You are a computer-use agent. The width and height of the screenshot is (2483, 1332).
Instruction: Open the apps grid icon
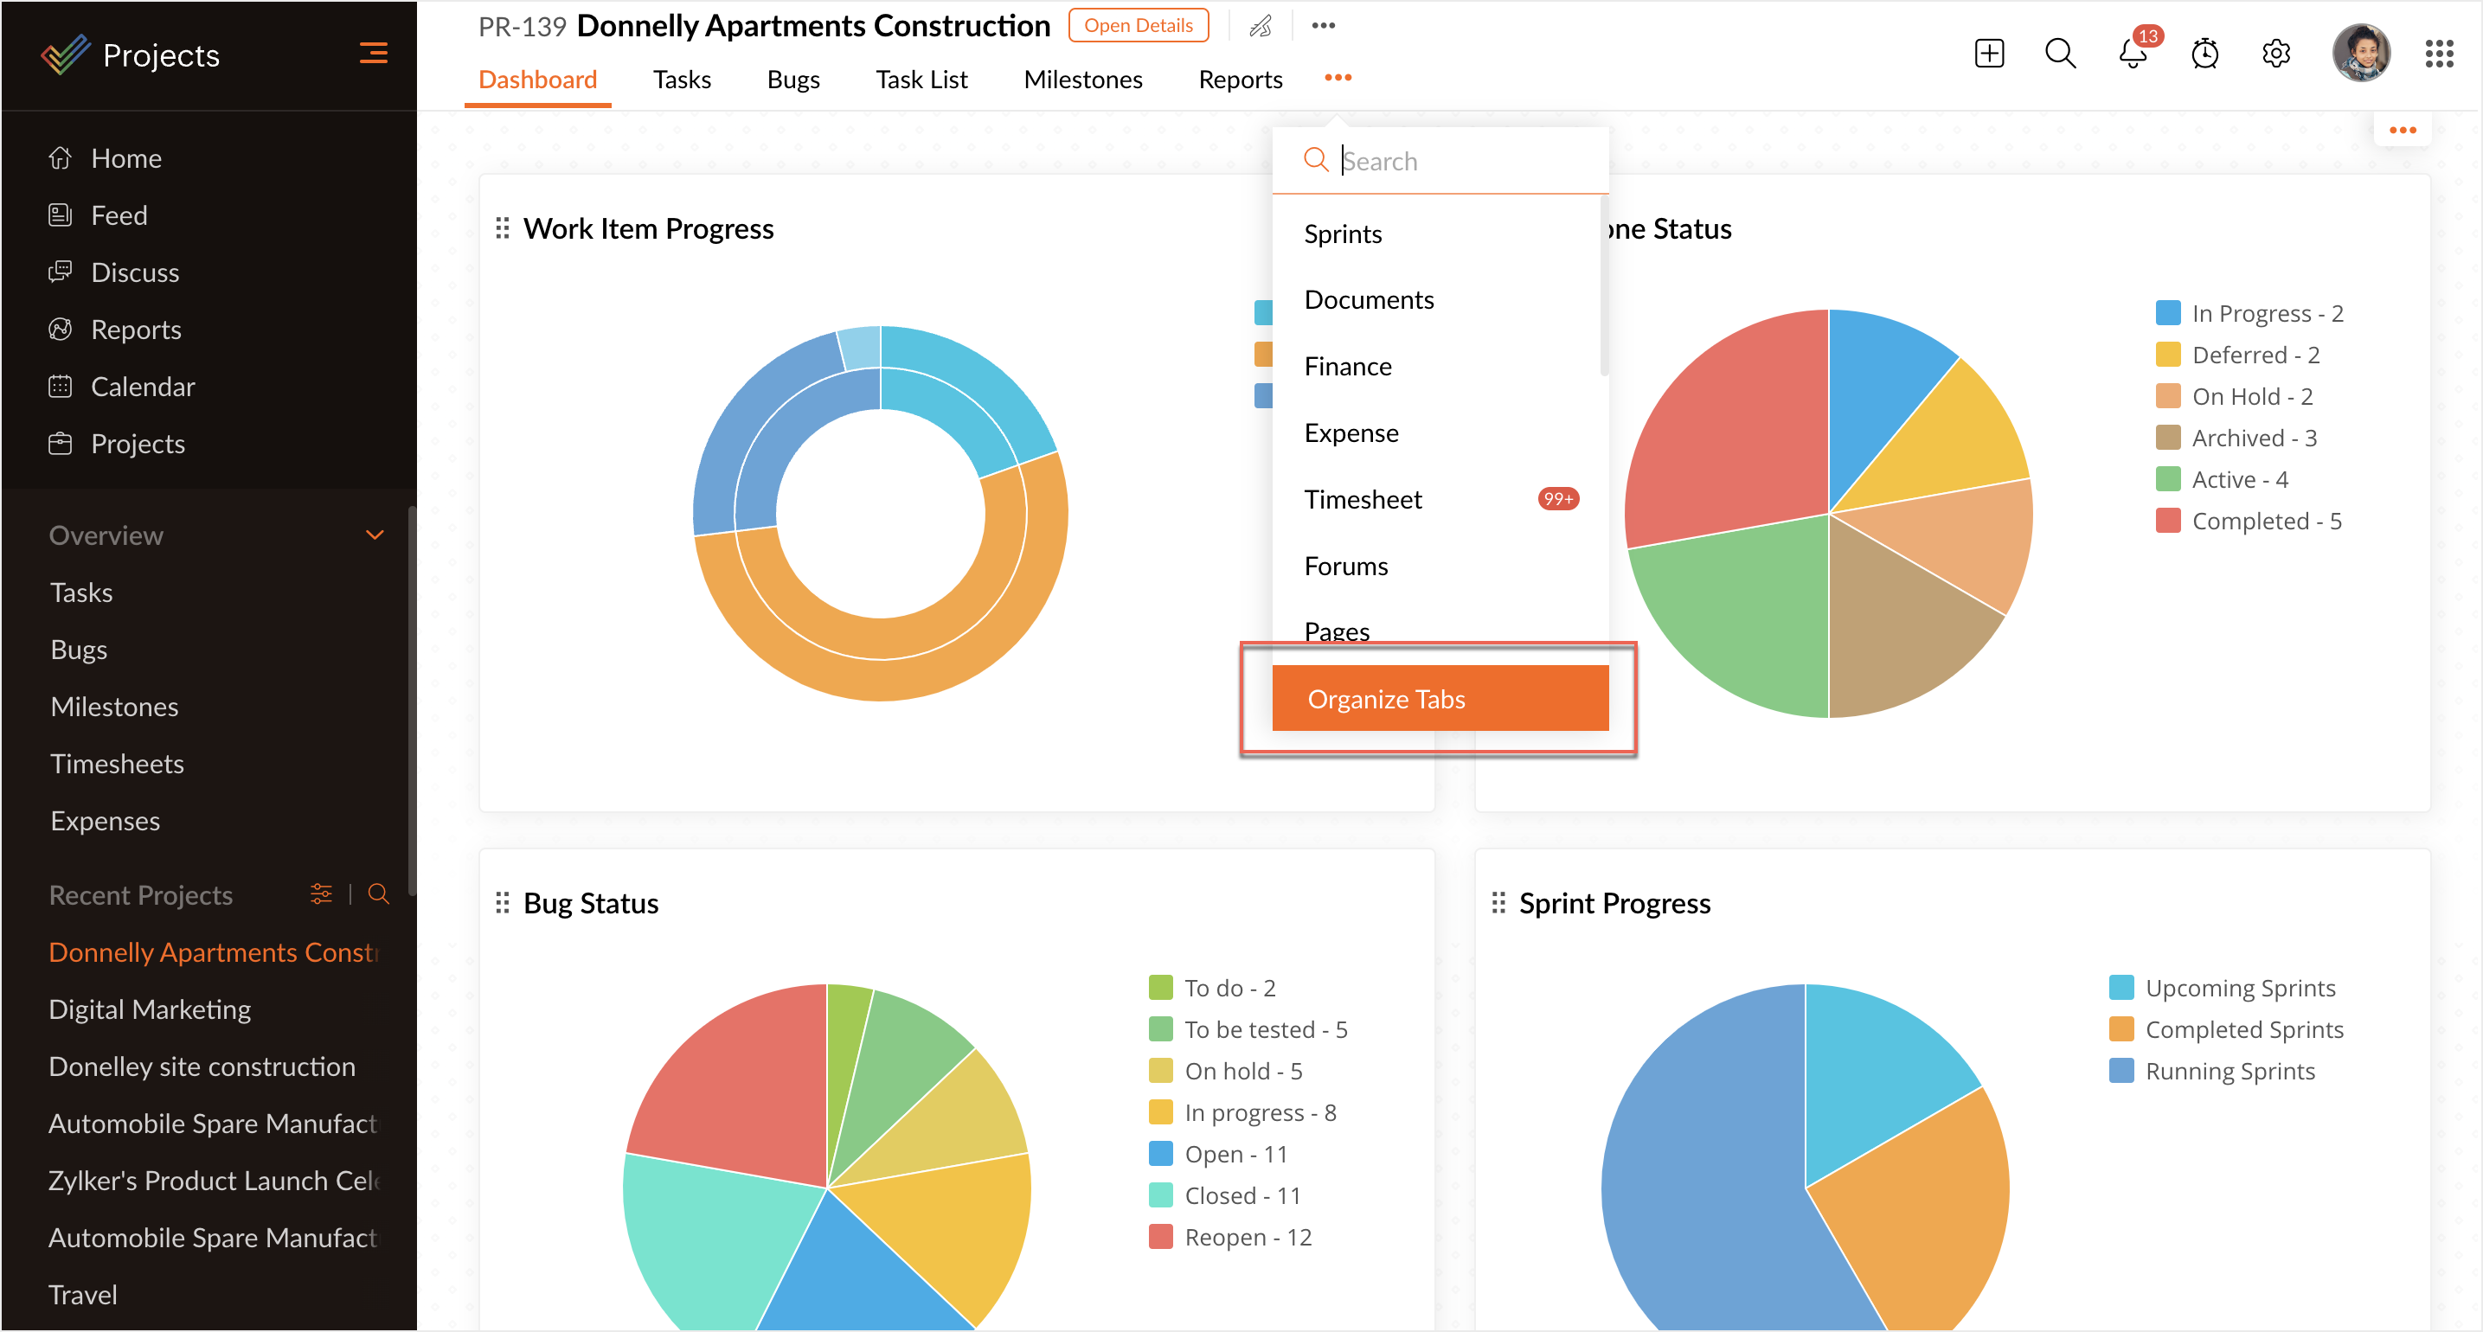[x=2439, y=54]
